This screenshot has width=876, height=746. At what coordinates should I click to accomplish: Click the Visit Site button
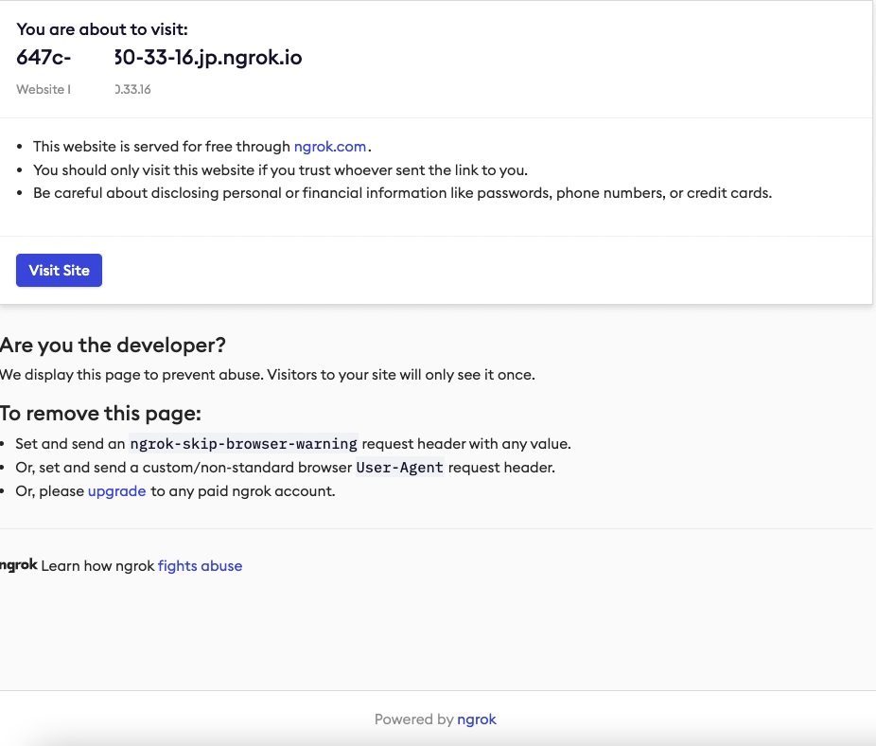click(x=59, y=270)
